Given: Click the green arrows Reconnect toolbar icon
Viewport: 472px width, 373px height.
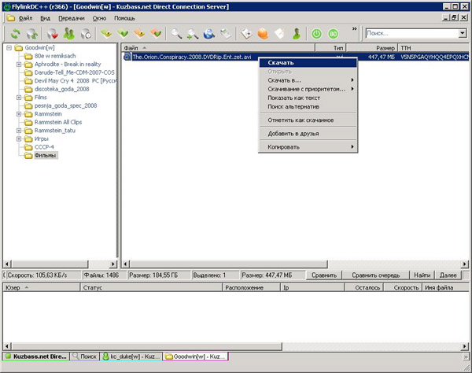Looking at the screenshot, I should pyautogui.click(x=15, y=34).
